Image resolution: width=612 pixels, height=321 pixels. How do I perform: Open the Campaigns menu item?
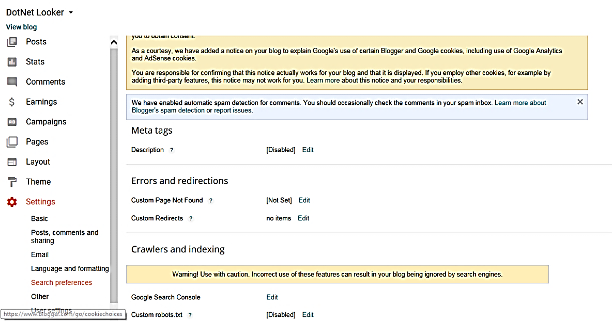point(46,122)
